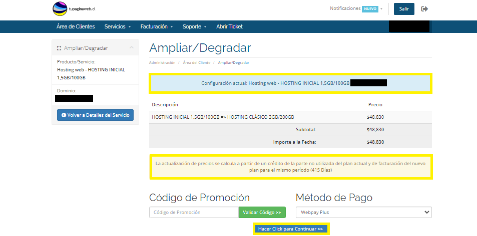Click the expand icon in the sidebar Ampliar/Degradar header
The width and height of the screenshot is (477, 236).
point(59,48)
